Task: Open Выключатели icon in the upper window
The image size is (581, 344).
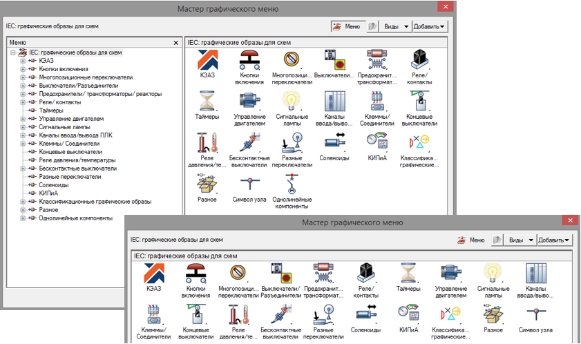Action: point(334,60)
